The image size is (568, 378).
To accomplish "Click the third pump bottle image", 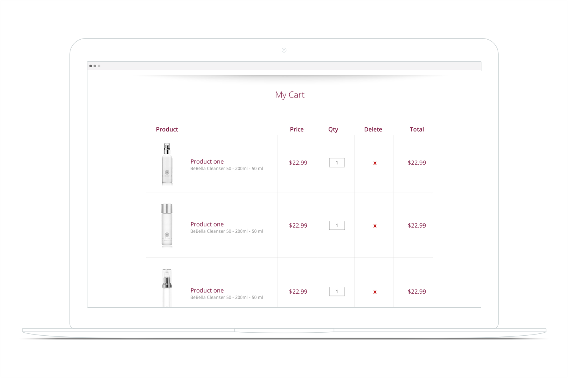I will 167,287.
